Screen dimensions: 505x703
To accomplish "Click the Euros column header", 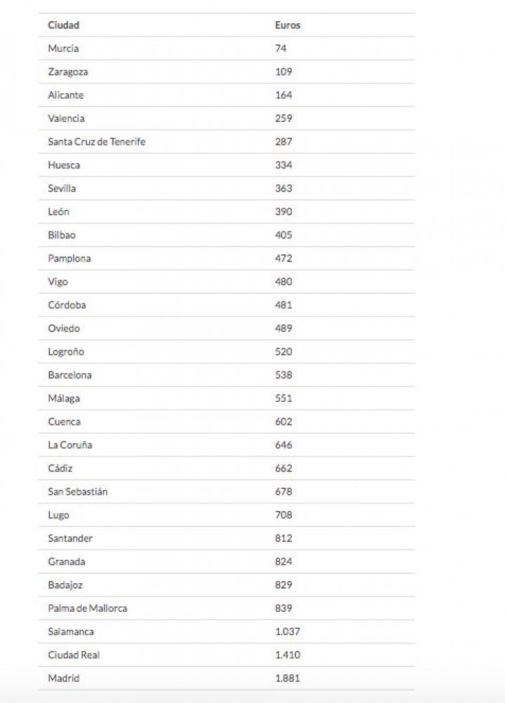I will tap(288, 25).
